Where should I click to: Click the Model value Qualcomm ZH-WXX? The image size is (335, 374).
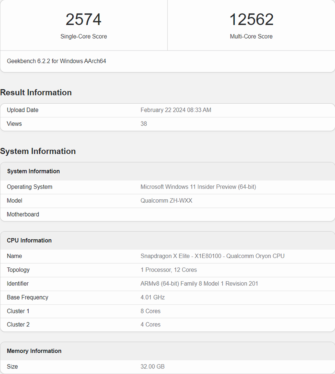coord(166,200)
